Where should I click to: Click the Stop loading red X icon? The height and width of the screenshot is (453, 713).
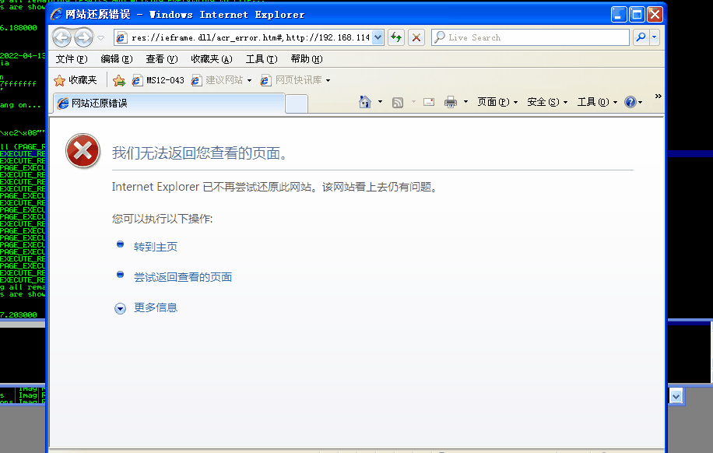click(x=416, y=37)
